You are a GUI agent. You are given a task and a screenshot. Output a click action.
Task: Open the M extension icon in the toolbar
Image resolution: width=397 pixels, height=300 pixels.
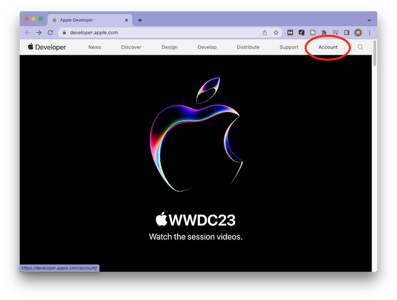click(x=290, y=33)
